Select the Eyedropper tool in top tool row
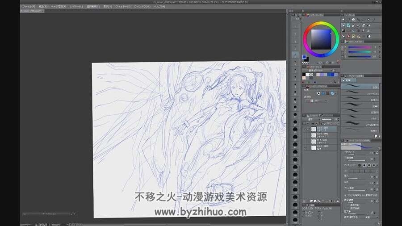Viewport: 402px width, 226px height. pyautogui.click(x=374, y=20)
